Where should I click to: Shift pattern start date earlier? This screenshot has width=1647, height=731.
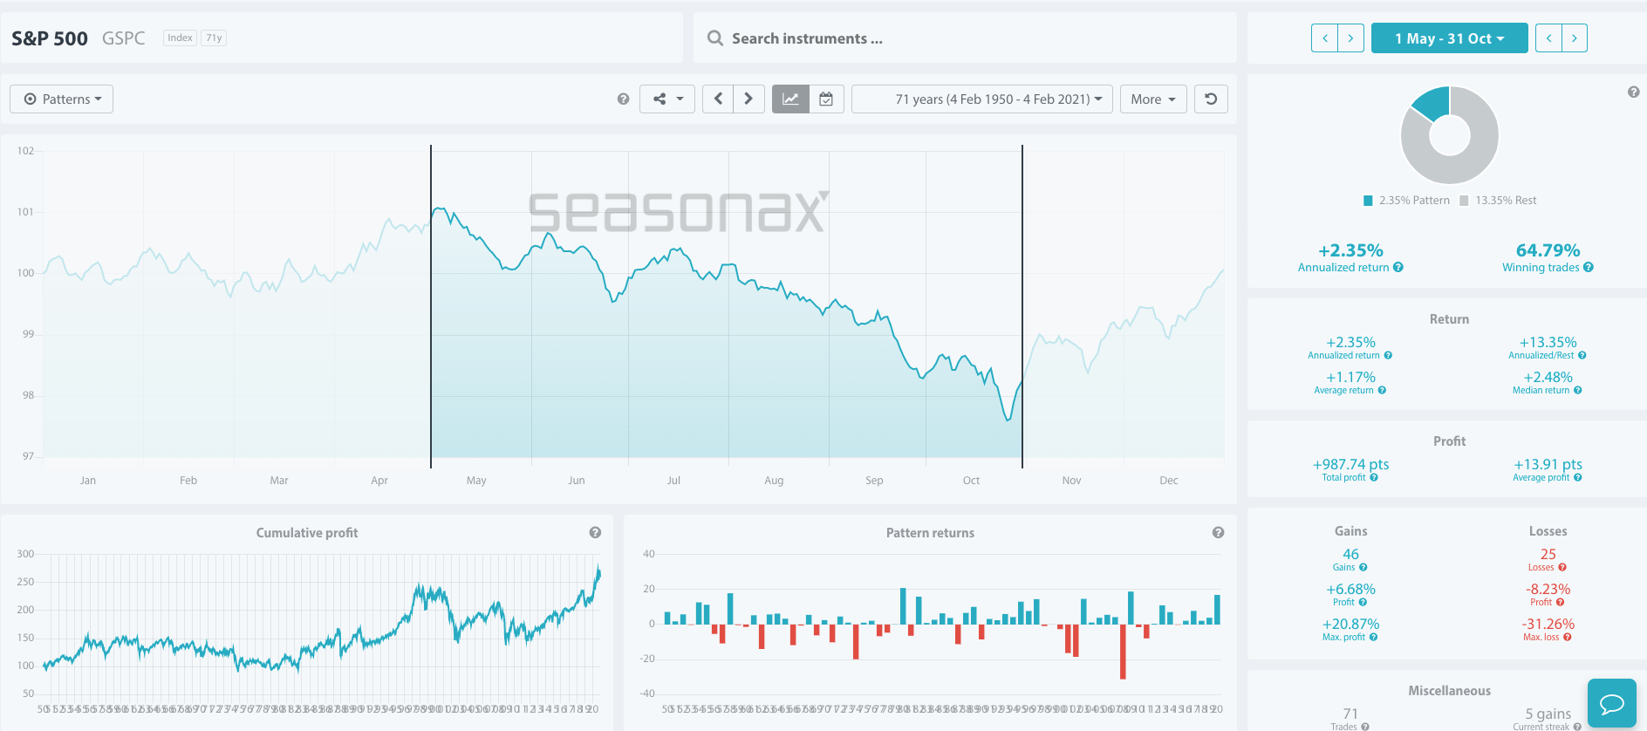(1324, 38)
